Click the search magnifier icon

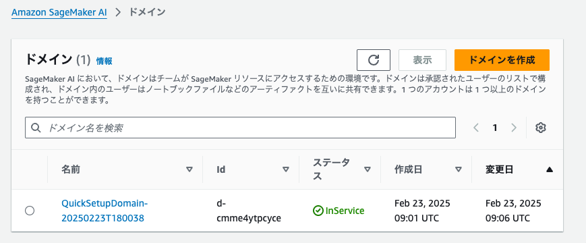point(36,128)
